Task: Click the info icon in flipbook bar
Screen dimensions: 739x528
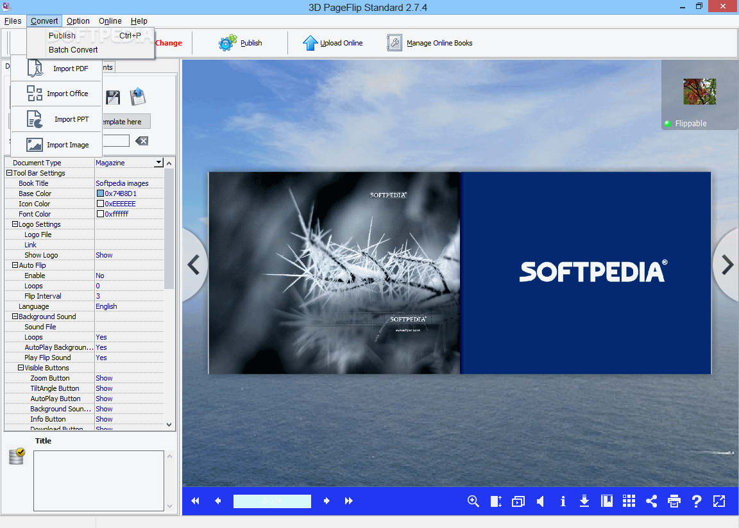Action: [563, 501]
